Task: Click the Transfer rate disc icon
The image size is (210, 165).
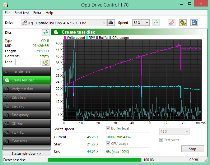Action: click(x=7, y=71)
